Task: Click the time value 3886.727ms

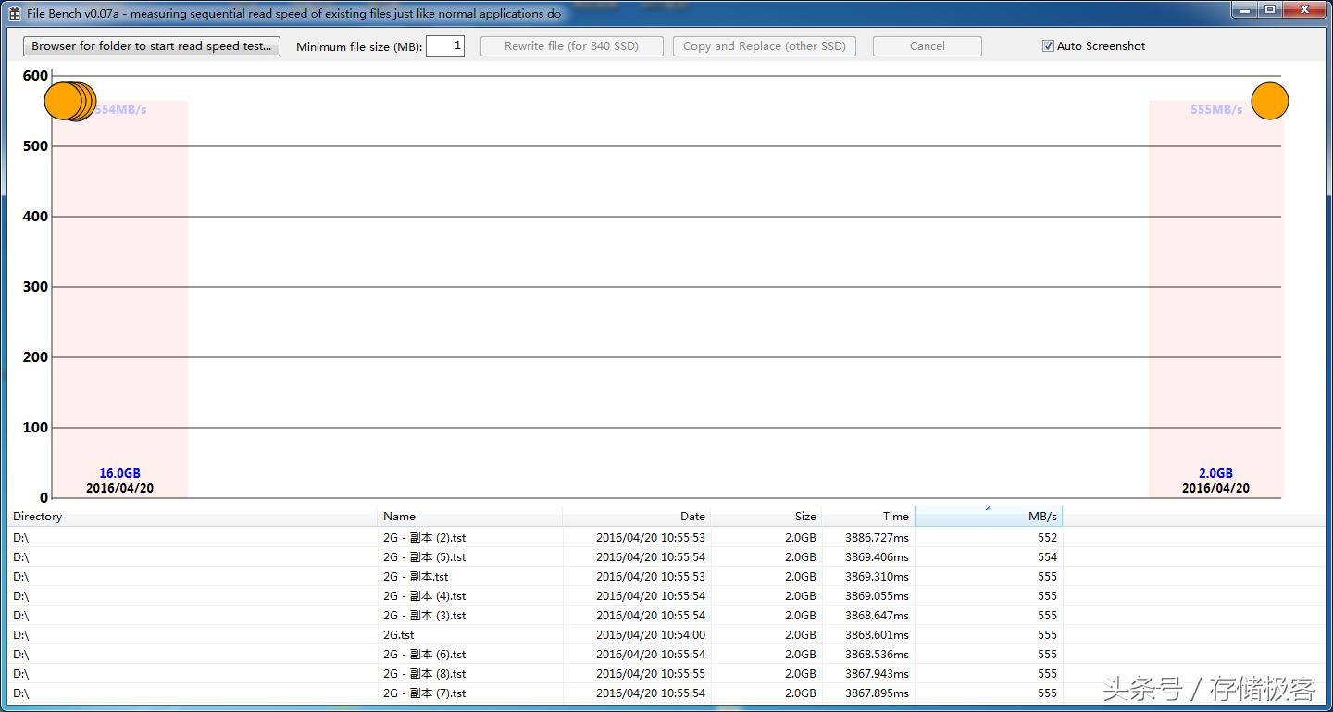Action: [x=877, y=538]
